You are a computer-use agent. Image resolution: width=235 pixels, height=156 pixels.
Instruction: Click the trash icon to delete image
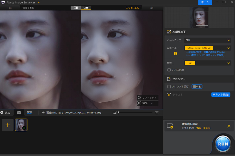pyautogui.click(x=157, y=113)
